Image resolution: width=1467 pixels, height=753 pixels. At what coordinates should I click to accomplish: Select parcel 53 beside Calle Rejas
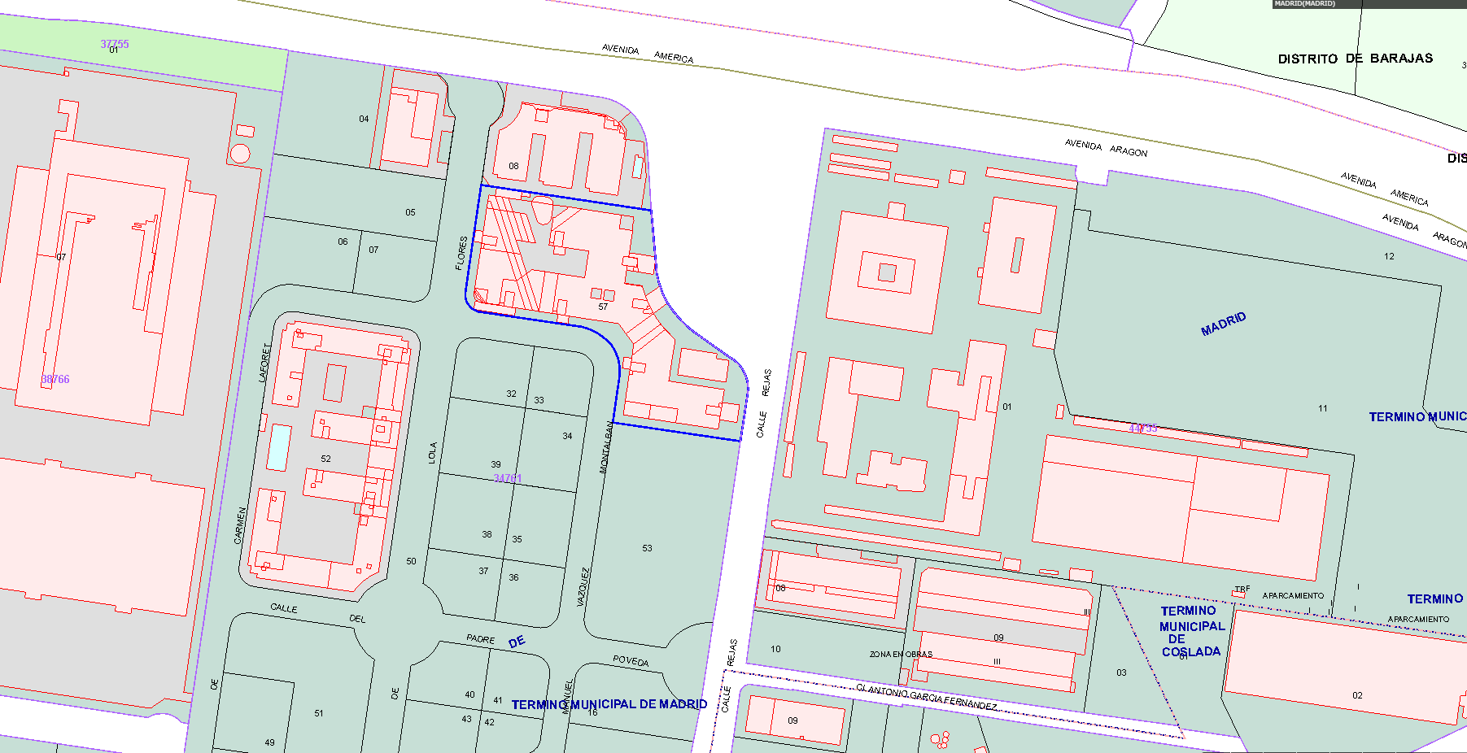click(647, 548)
